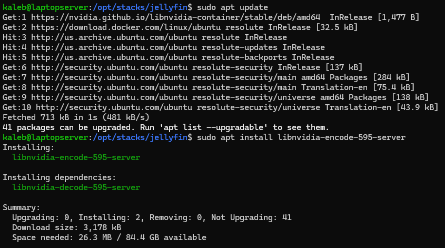Screen dimensions: 445x248
Task: Click the 'Download size: 3,178 kB' line
Action: pos(67,227)
